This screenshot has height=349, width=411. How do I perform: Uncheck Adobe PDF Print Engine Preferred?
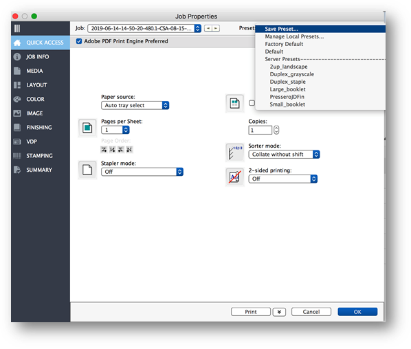click(x=79, y=41)
